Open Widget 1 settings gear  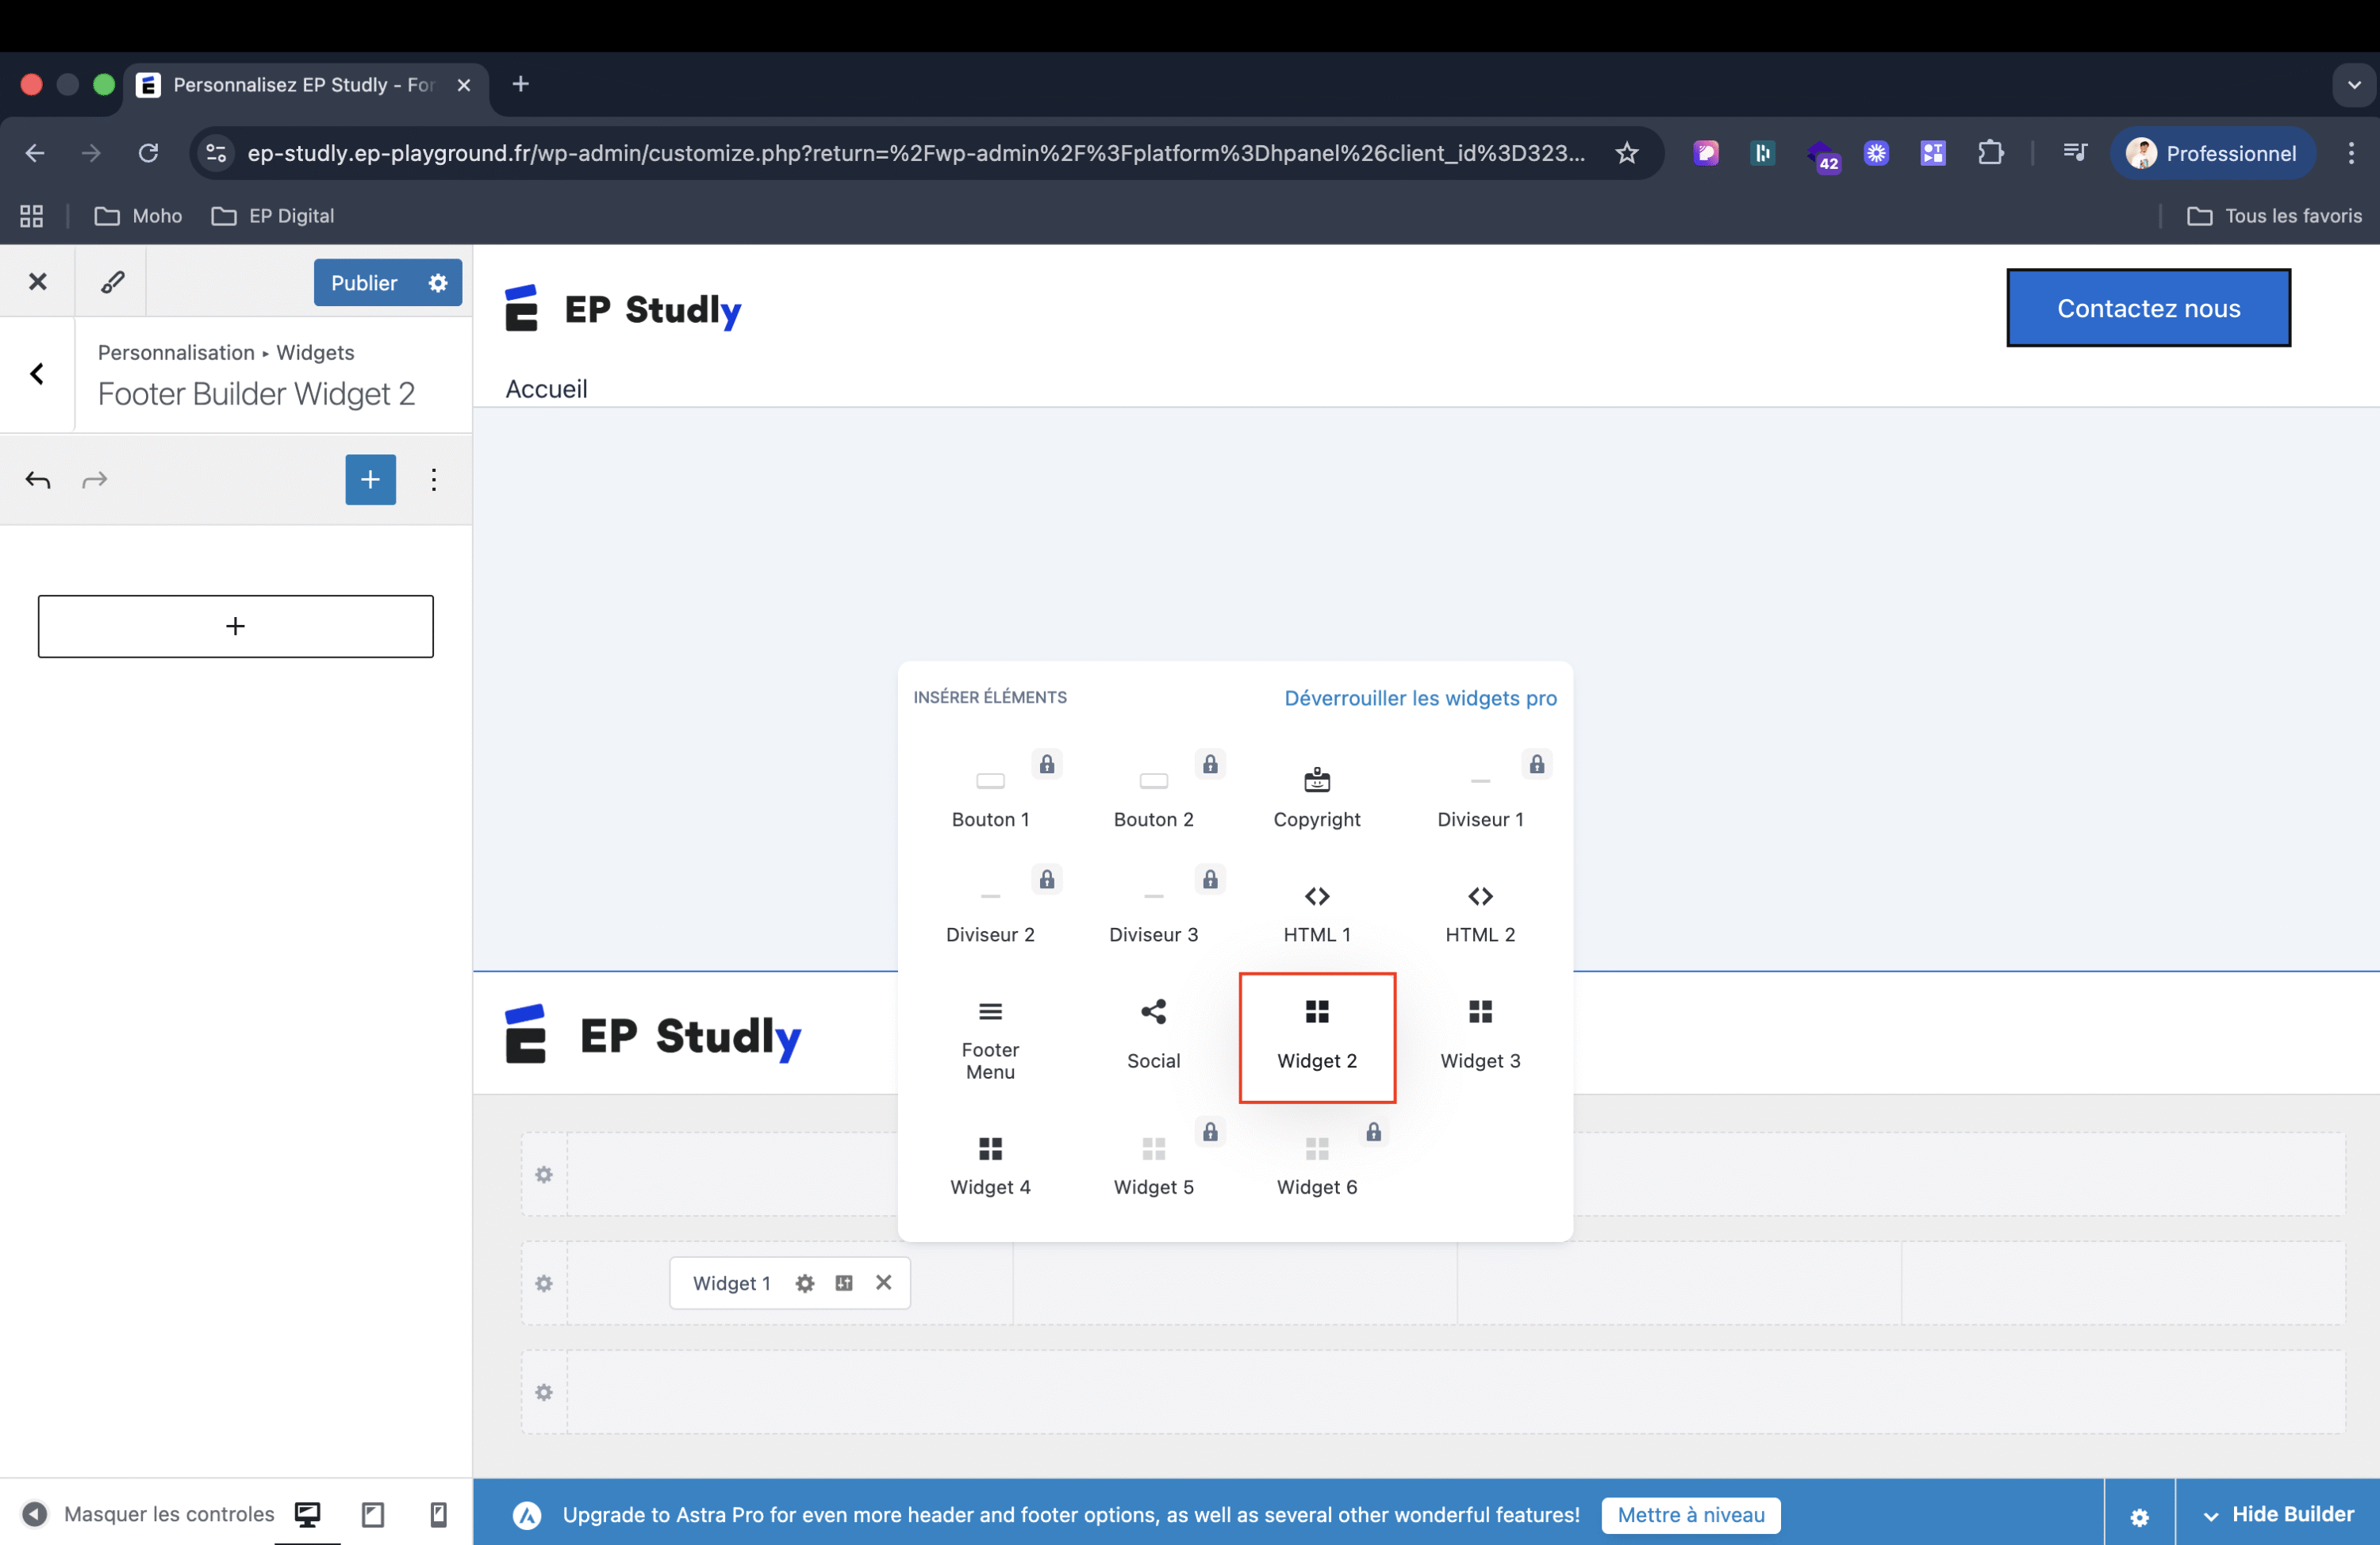pos(804,1283)
